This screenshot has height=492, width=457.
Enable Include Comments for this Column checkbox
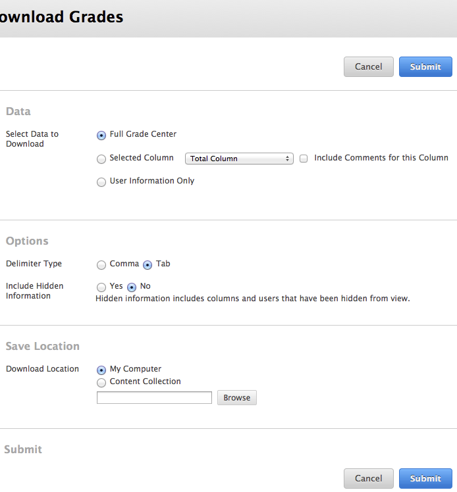pos(304,159)
